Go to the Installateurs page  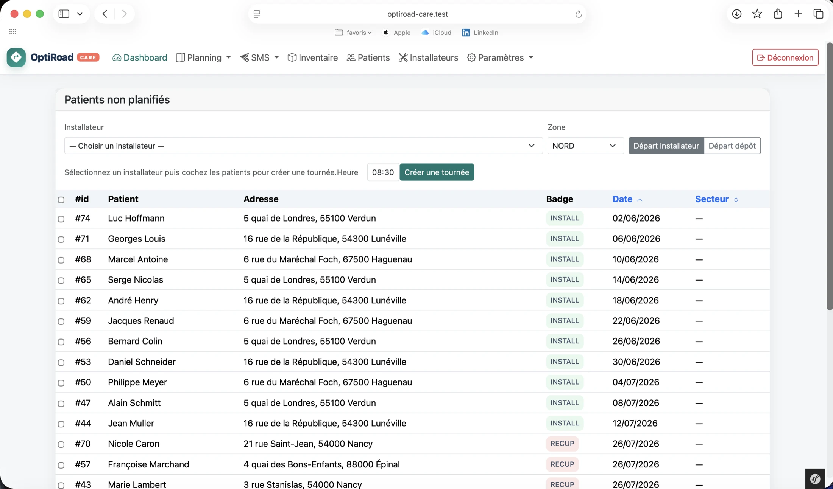428,57
